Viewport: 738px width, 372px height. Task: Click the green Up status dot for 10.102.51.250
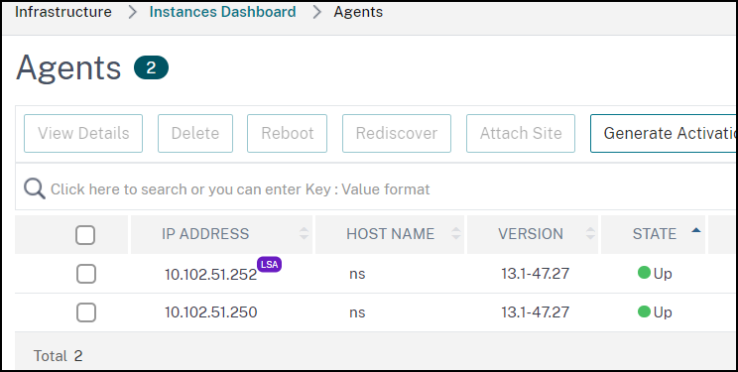(x=644, y=311)
